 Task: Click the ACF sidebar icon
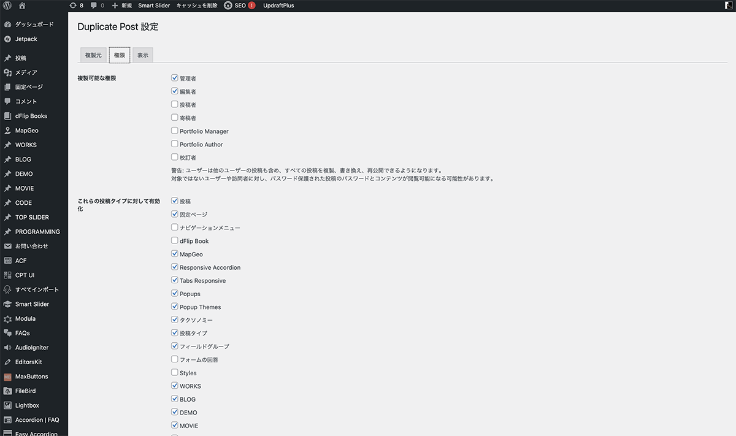tap(7, 261)
